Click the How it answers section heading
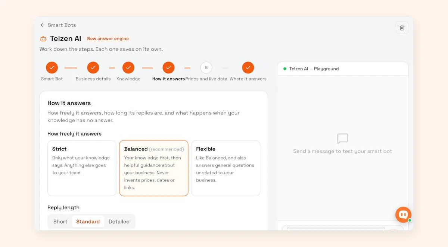 pyautogui.click(x=69, y=103)
